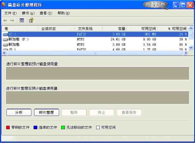Open the help properties toolbar icon

31,21
